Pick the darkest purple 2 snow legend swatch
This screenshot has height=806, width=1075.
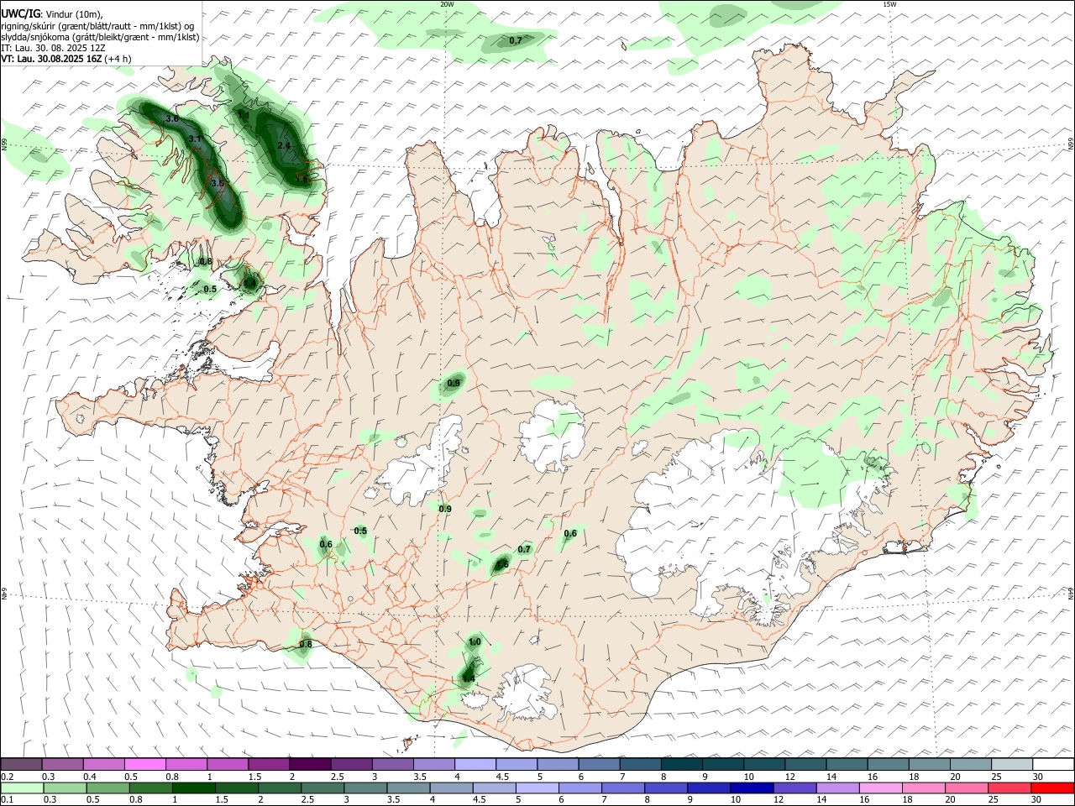309,765
